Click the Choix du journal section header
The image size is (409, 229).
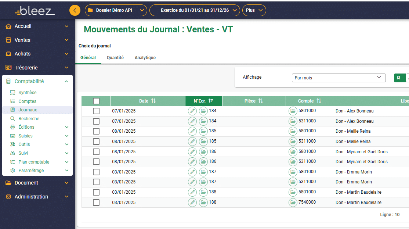(95, 46)
